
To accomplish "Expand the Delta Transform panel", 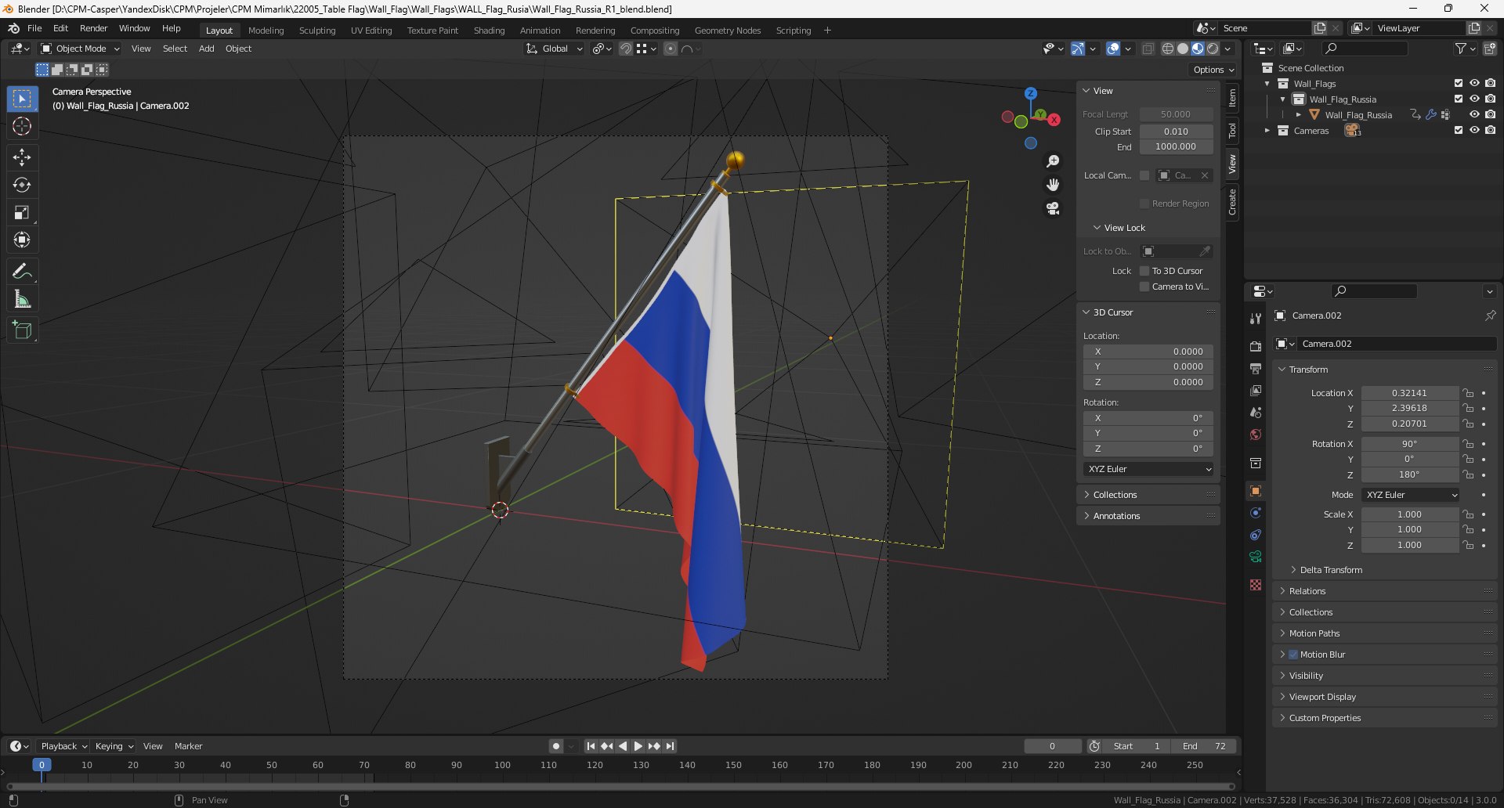I will tap(1331, 570).
